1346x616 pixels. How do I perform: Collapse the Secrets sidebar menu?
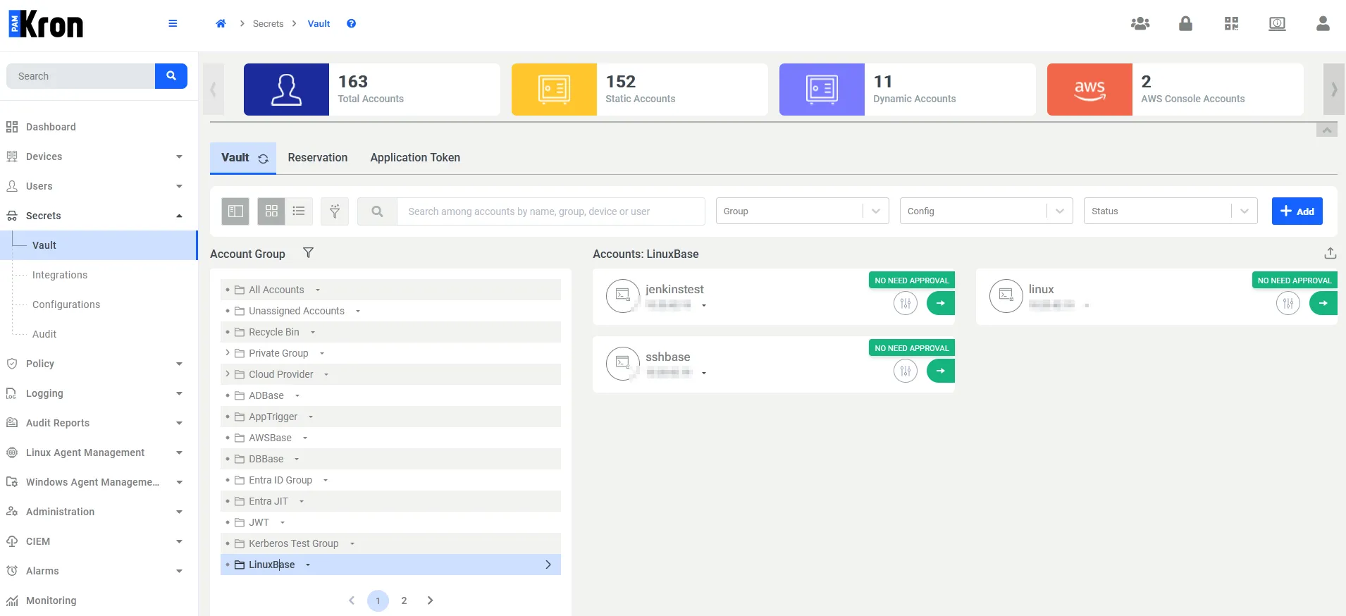179,216
